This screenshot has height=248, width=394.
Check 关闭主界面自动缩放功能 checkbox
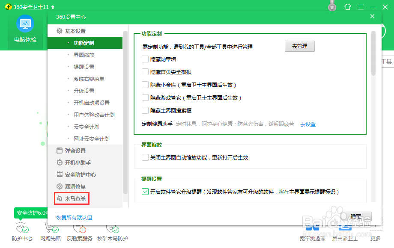(x=145, y=157)
